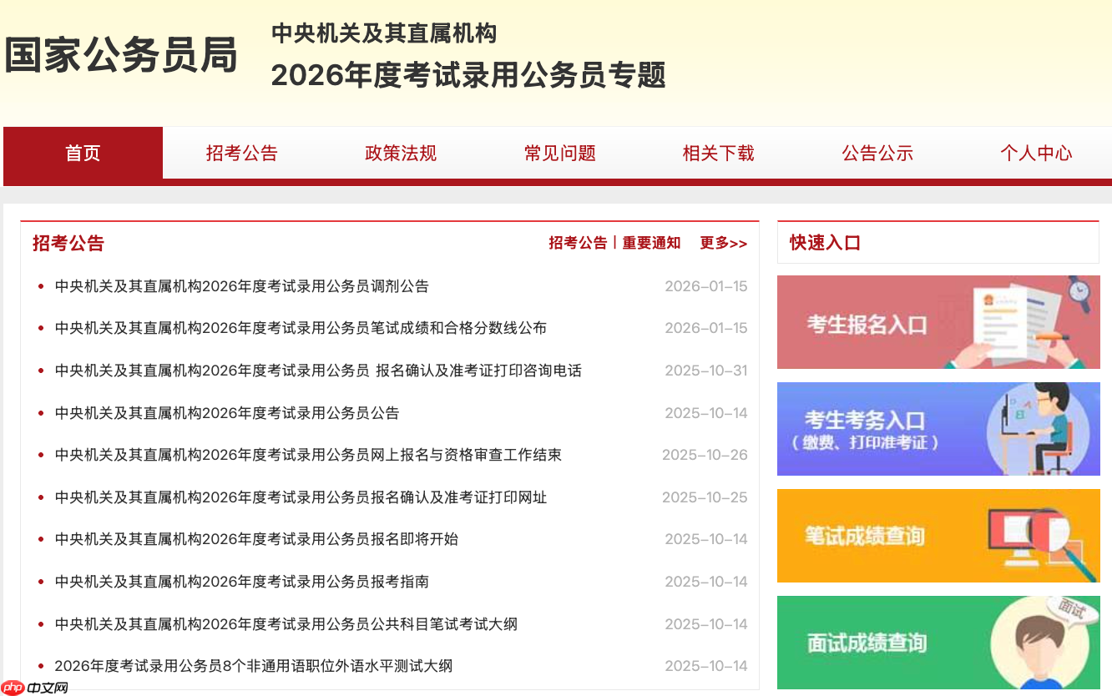The height and width of the screenshot is (696, 1112).
Task: Switch to the 招考公告 navigation tab
Action: [x=241, y=154]
